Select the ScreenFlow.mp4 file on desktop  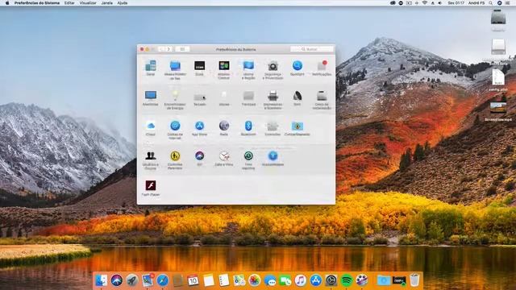coord(498,112)
